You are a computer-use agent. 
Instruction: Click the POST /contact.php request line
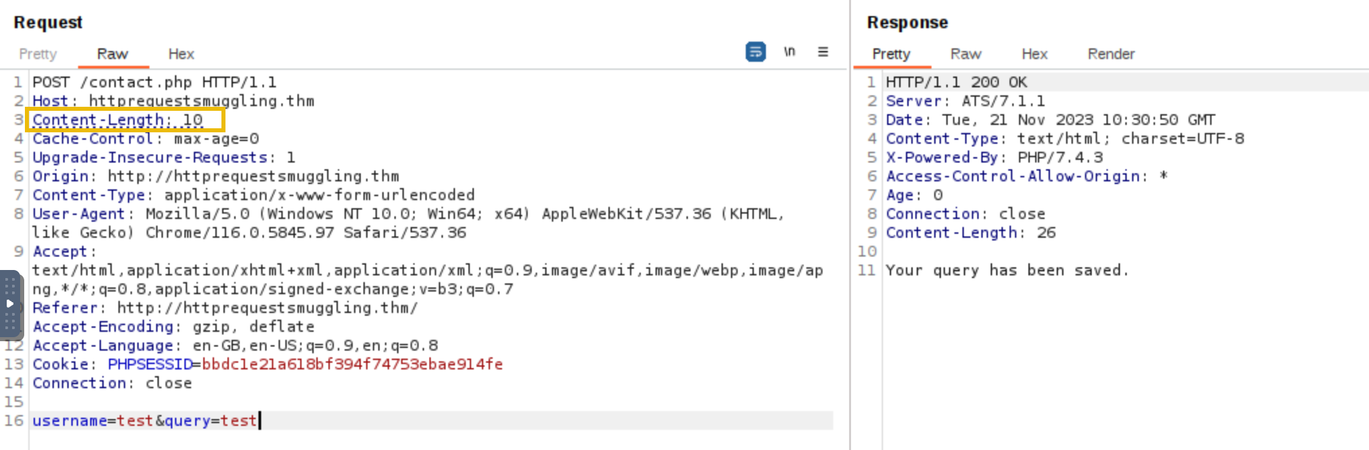click(x=154, y=82)
